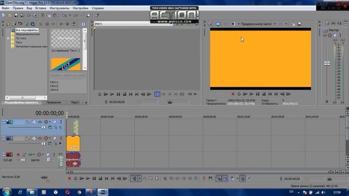Play media in the Trimmer window
The width and height of the screenshot is (349, 196).
pos(112,94)
